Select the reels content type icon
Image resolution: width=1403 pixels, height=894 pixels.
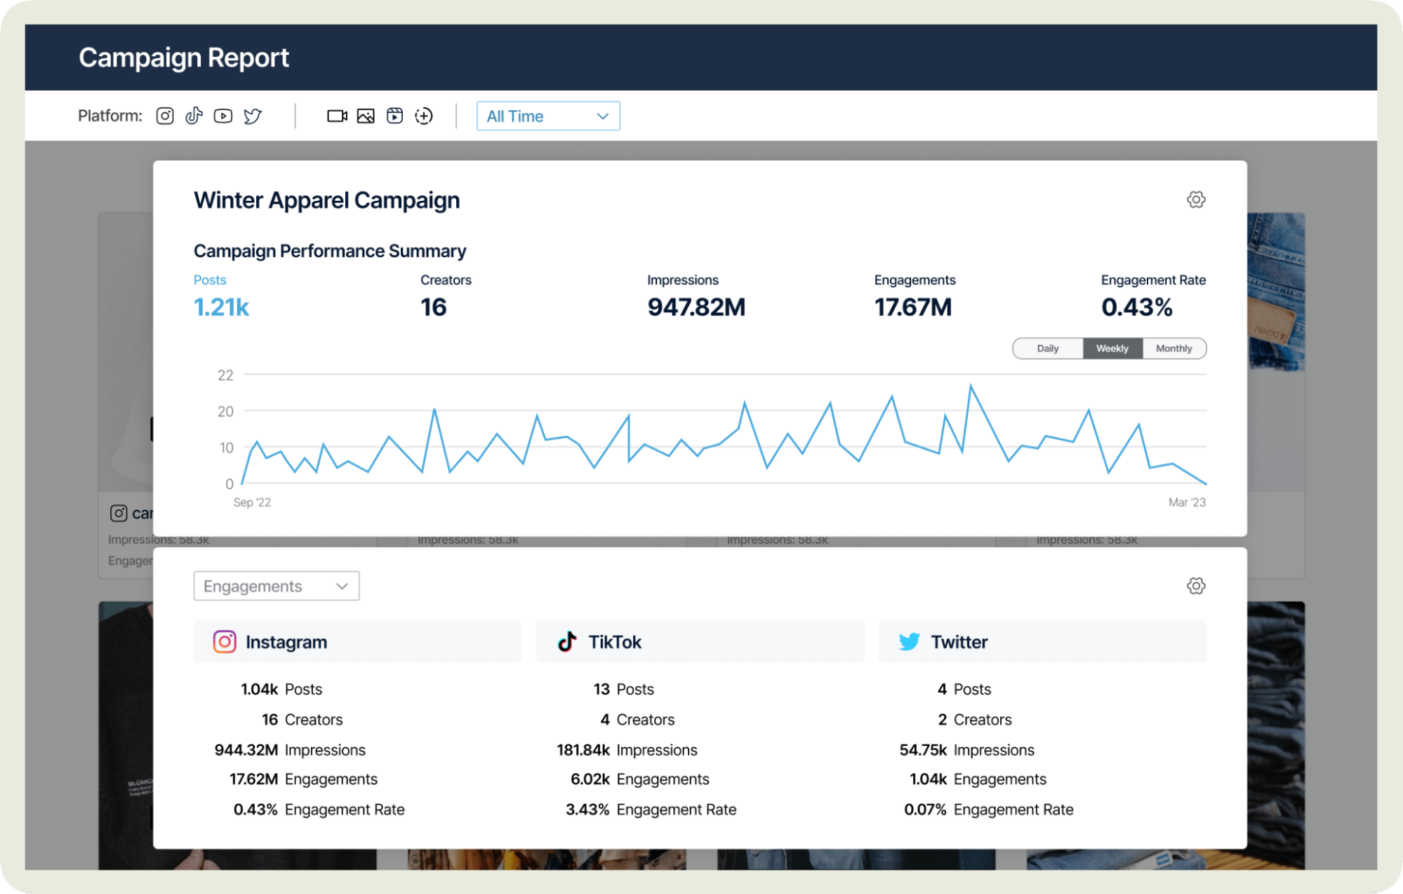(x=395, y=116)
